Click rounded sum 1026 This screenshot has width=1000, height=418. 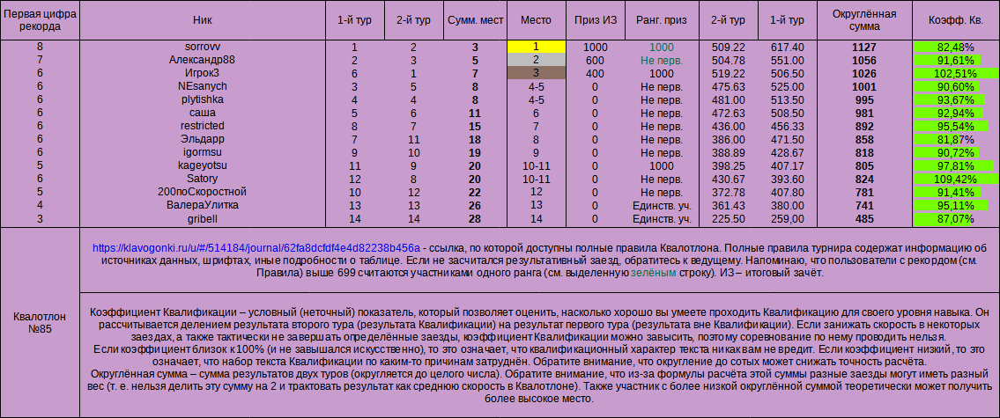(x=864, y=73)
